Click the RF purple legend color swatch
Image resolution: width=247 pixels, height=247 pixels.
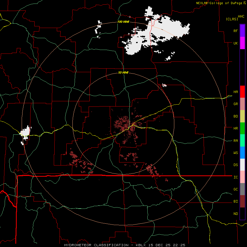[x=242, y=31]
